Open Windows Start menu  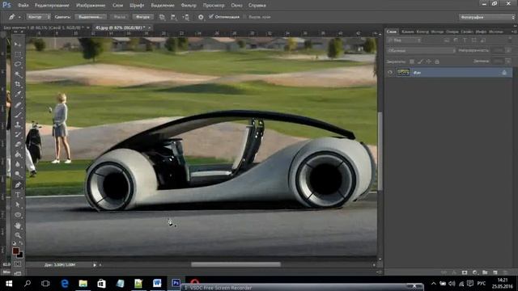9,284
